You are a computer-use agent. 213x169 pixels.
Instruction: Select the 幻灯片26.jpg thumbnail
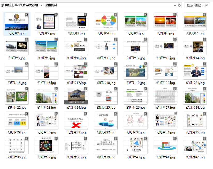point(135,96)
